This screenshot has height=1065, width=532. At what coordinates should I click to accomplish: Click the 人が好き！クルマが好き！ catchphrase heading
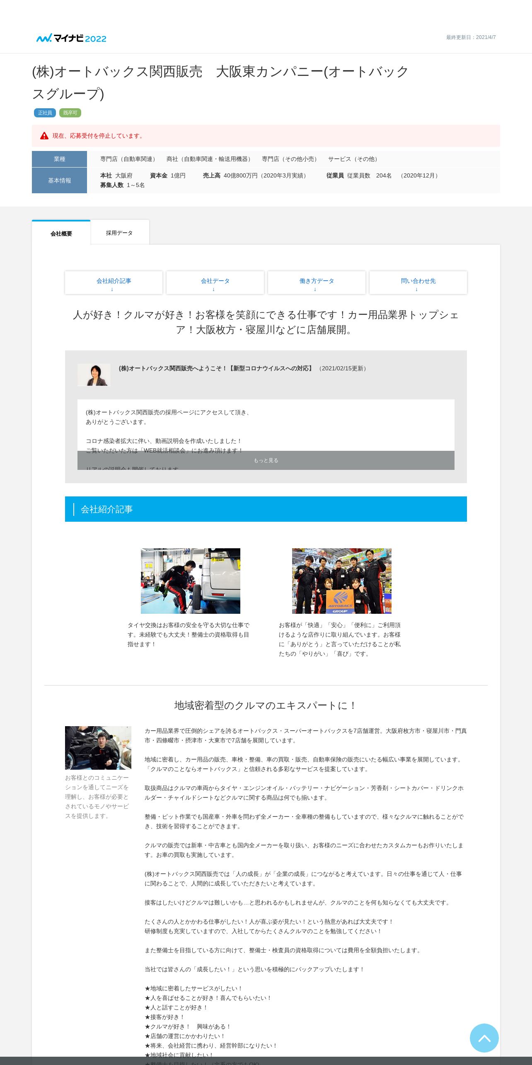[266, 322]
